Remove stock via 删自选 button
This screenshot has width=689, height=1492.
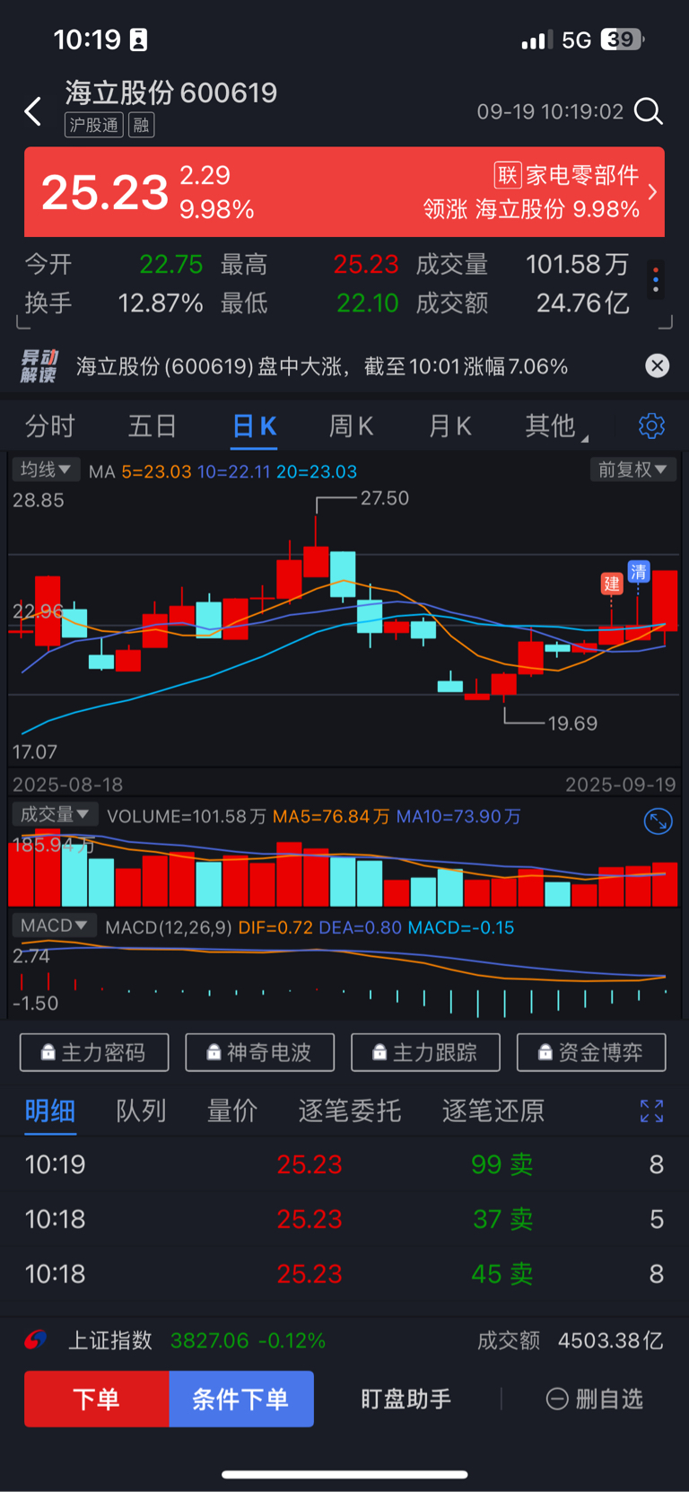[x=595, y=1399]
